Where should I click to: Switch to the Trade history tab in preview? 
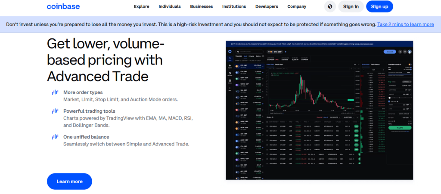coord(375,65)
